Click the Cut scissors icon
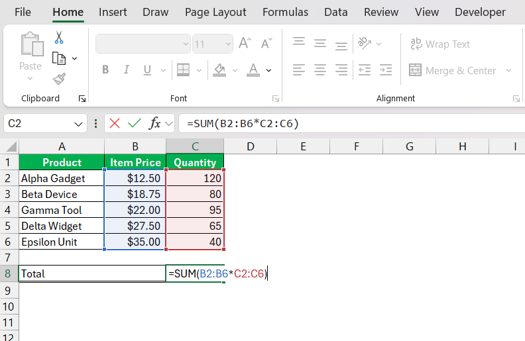This screenshot has height=341, width=525. (59, 38)
